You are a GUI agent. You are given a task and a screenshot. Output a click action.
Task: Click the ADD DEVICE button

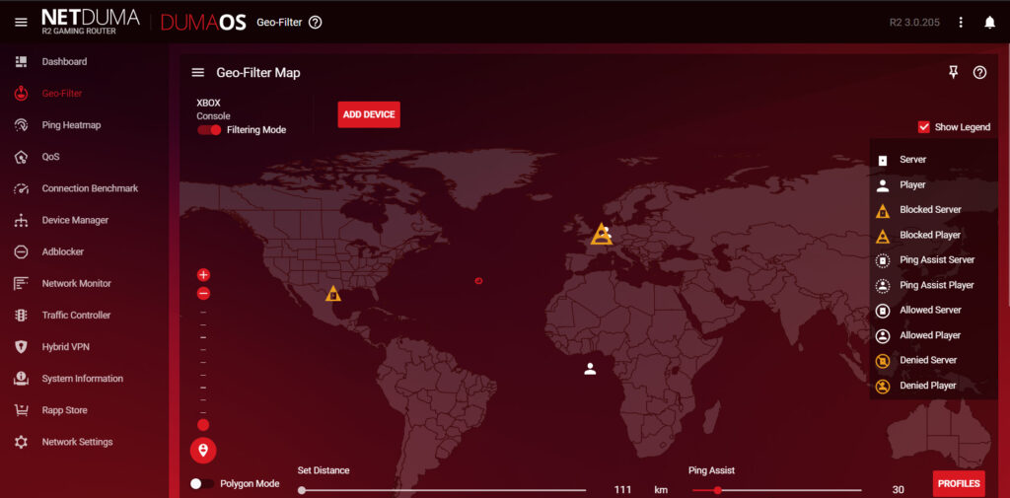[x=369, y=114]
